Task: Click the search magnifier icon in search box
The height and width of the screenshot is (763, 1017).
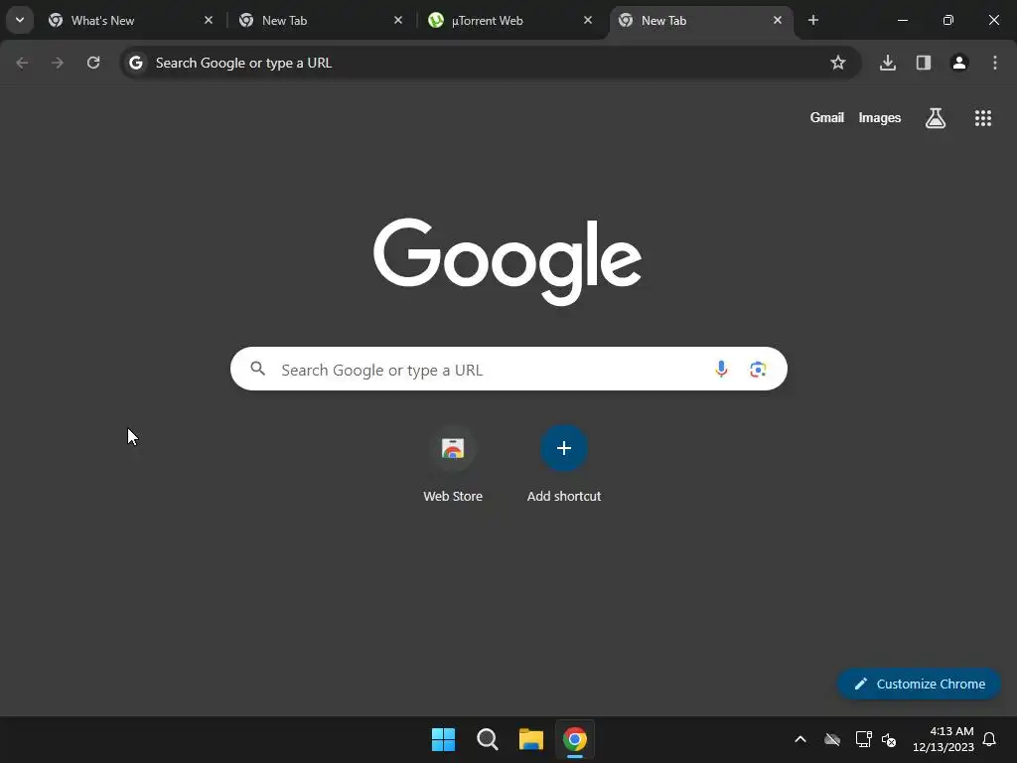Action: coord(258,369)
